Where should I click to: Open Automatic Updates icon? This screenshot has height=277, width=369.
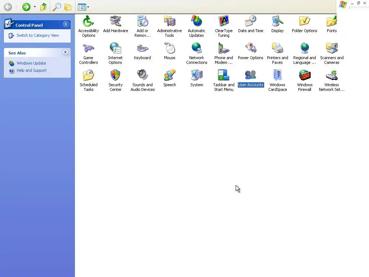click(196, 21)
